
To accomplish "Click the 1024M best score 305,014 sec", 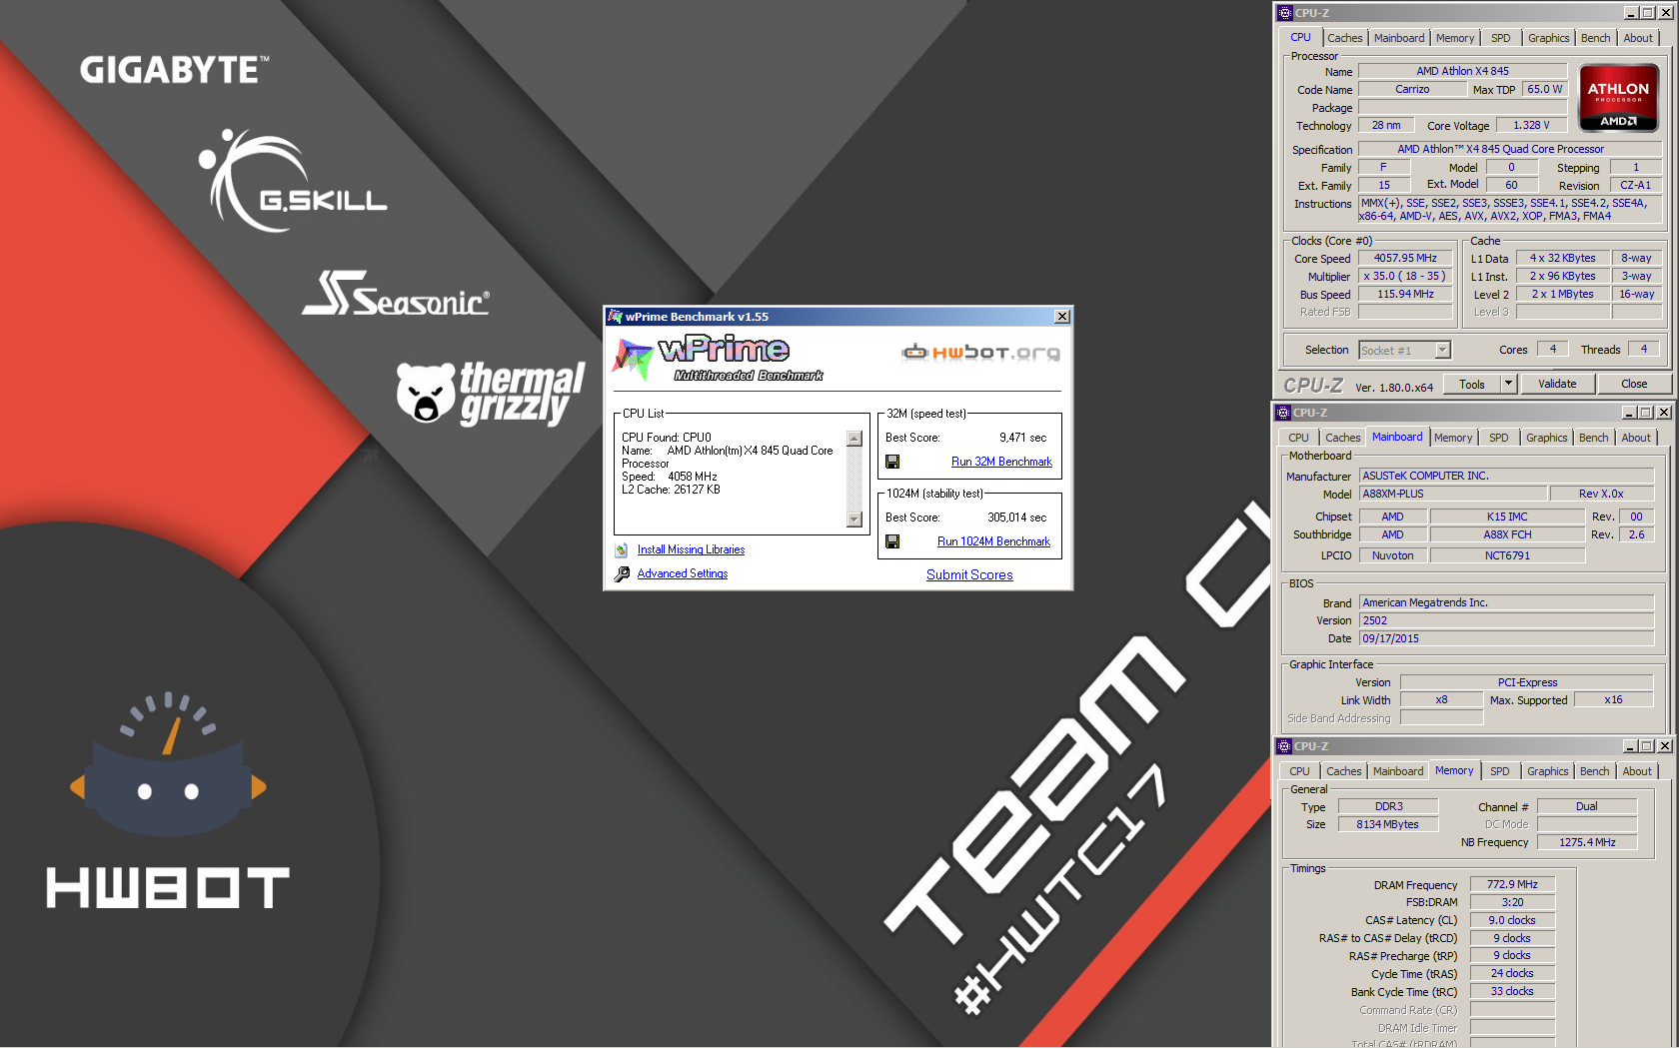I will pyautogui.click(x=1016, y=518).
